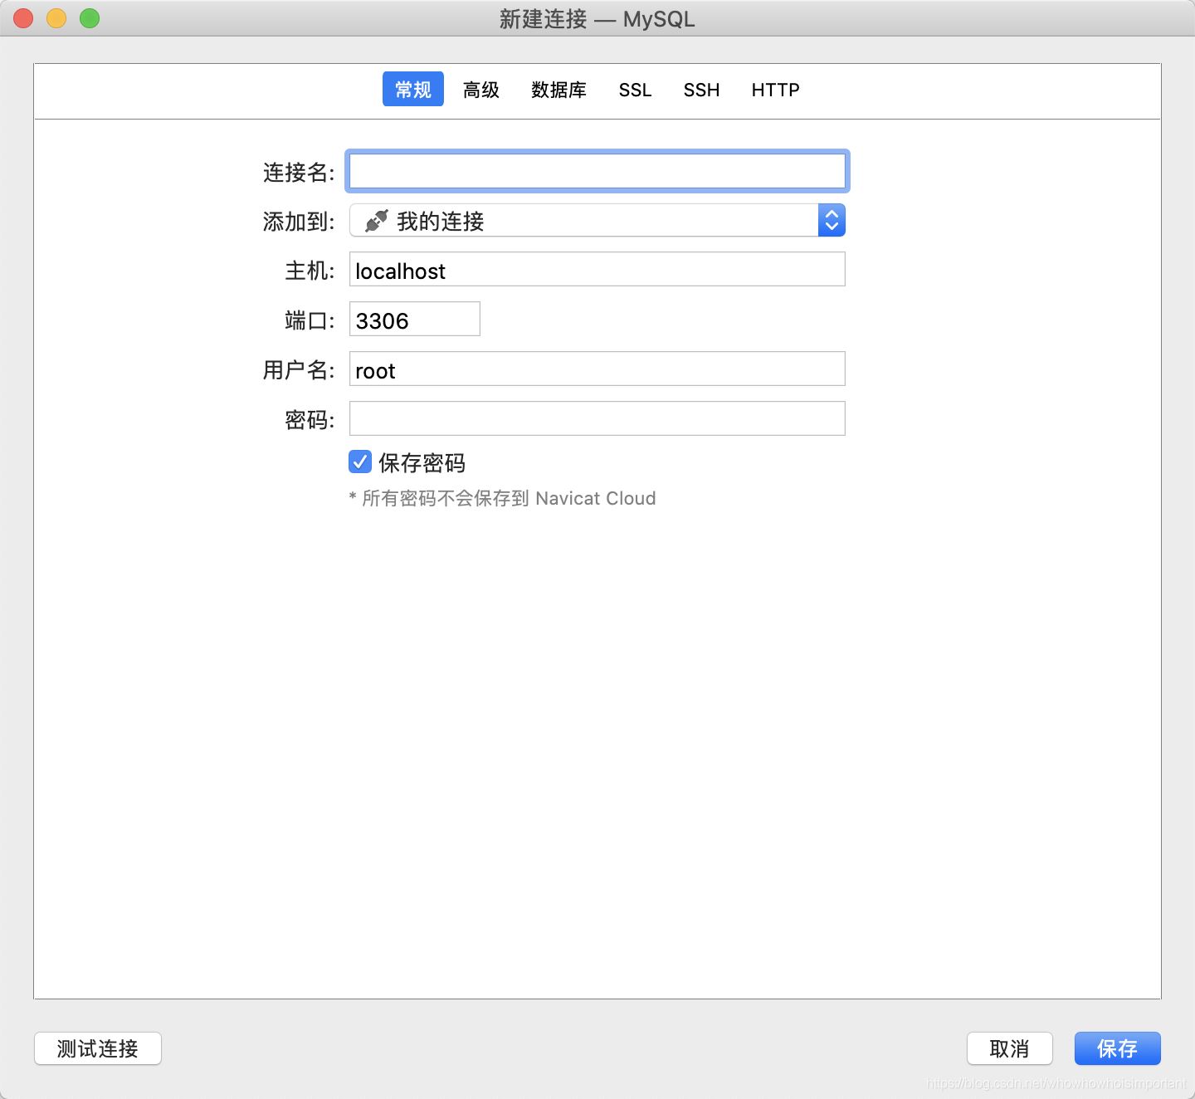
Task: Click the Navicat Cloud notice text
Action: point(502,498)
